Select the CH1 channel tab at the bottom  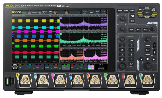(x=23, y=67)
